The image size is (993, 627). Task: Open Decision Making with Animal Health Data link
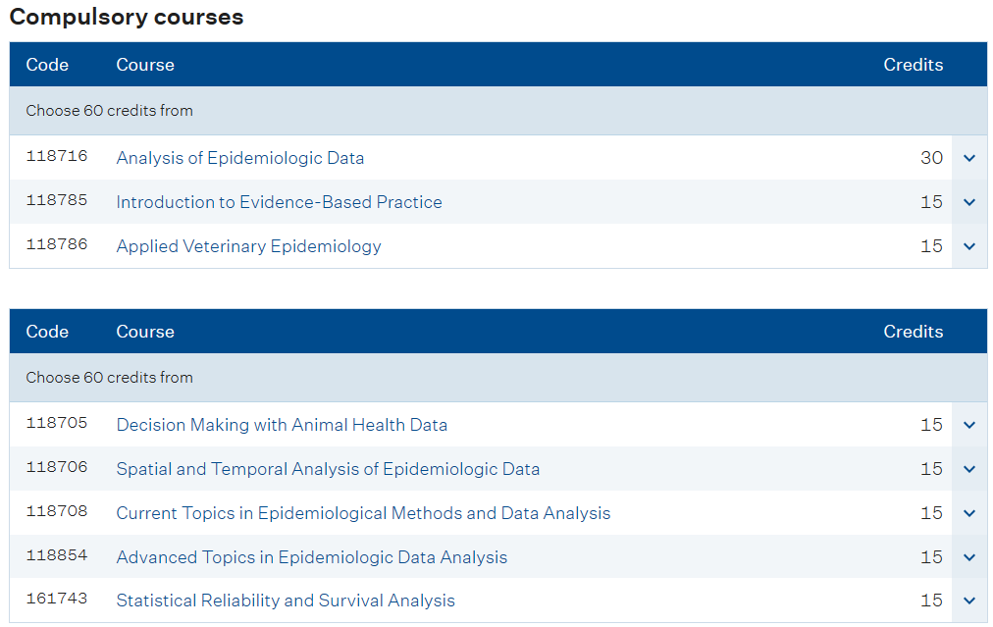pos(282,425)
